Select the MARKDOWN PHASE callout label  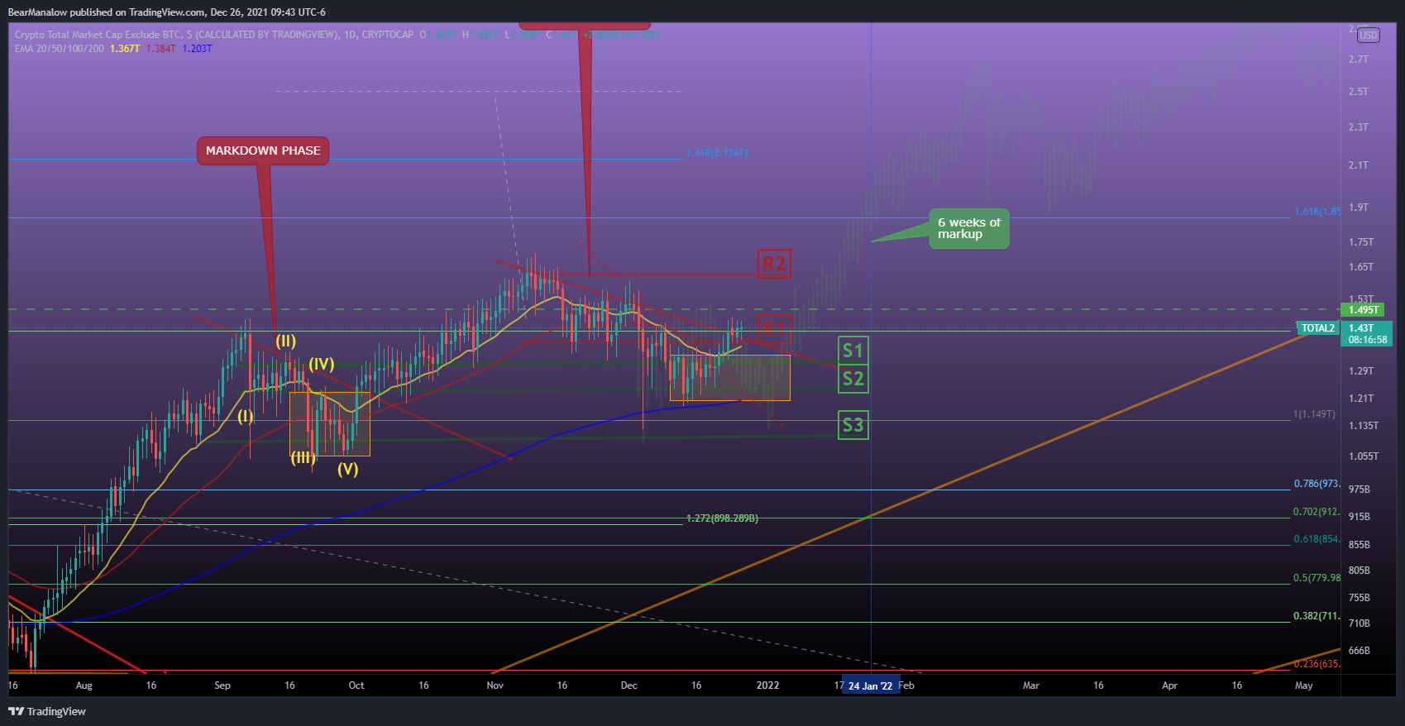pyautogui.click(x=263, y=150)
